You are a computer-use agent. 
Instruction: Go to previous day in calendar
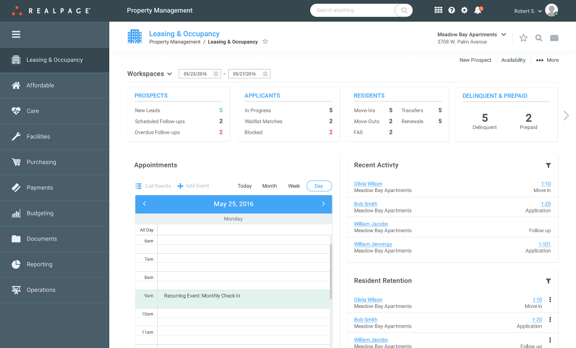(145, 203)
